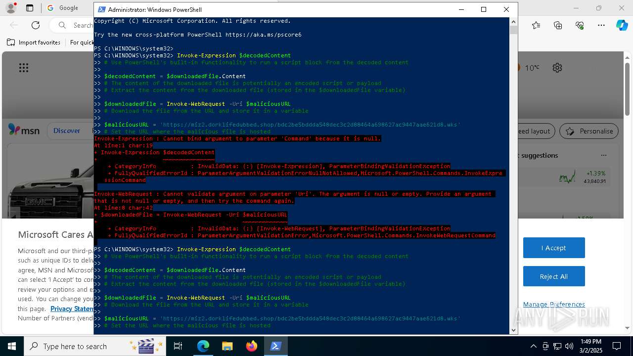Image resolution: width=633 pixels, height=356 pixels.
Task: Open Edge Favorites list icon
Action: tap(536, 25)
